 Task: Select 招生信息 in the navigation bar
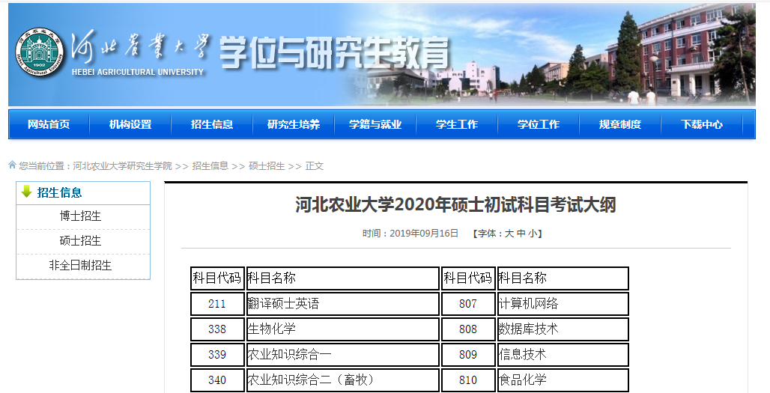(212, 124)
